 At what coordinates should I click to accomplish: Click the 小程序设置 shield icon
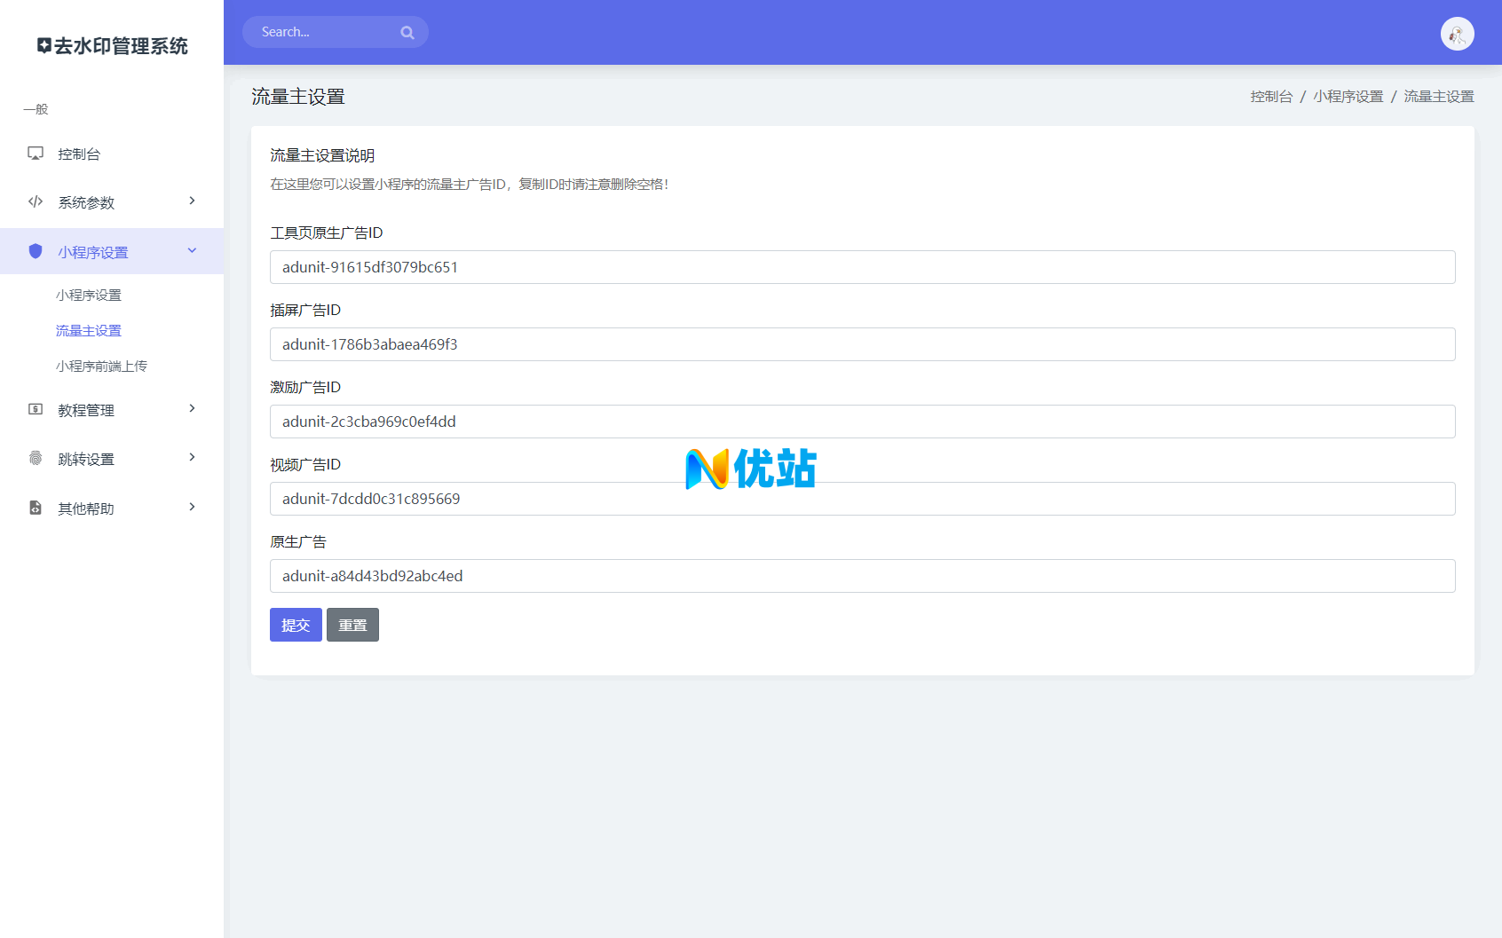(35, 251)
